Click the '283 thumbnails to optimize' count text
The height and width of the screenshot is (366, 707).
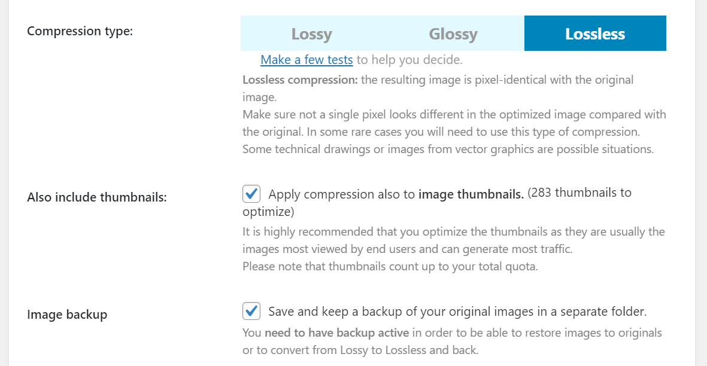579,193
